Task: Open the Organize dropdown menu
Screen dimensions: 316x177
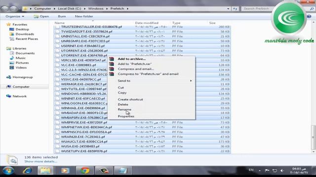Action: (15, 16)
